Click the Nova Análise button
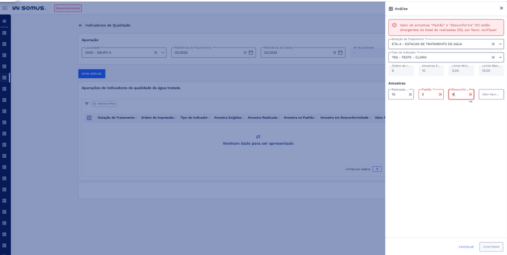The width and height of the screenshot is (507, 255). (91, 74)
